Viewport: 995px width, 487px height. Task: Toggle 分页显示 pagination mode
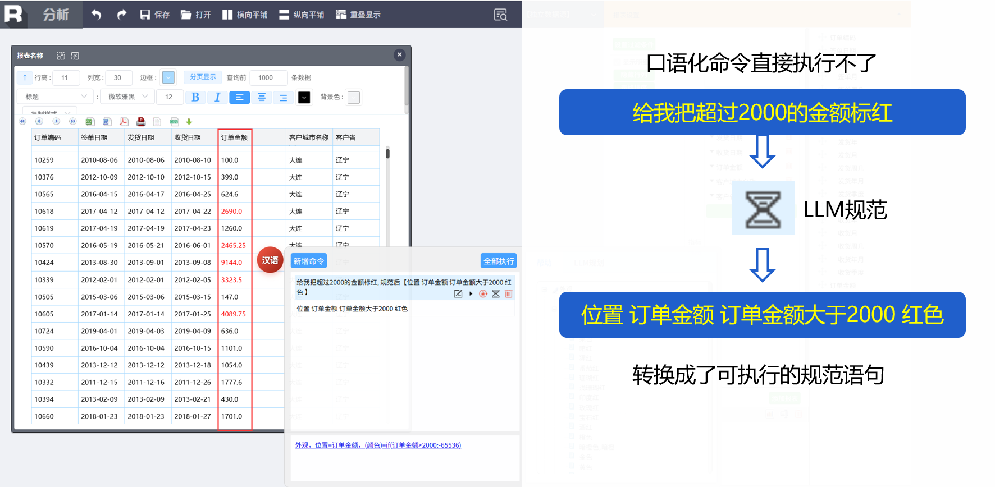203,77
